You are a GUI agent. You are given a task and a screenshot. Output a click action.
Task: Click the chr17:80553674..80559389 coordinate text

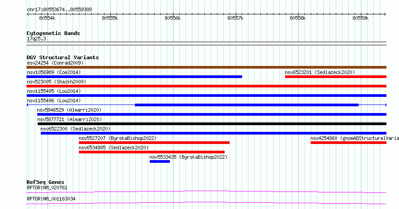tap(59, 10)
